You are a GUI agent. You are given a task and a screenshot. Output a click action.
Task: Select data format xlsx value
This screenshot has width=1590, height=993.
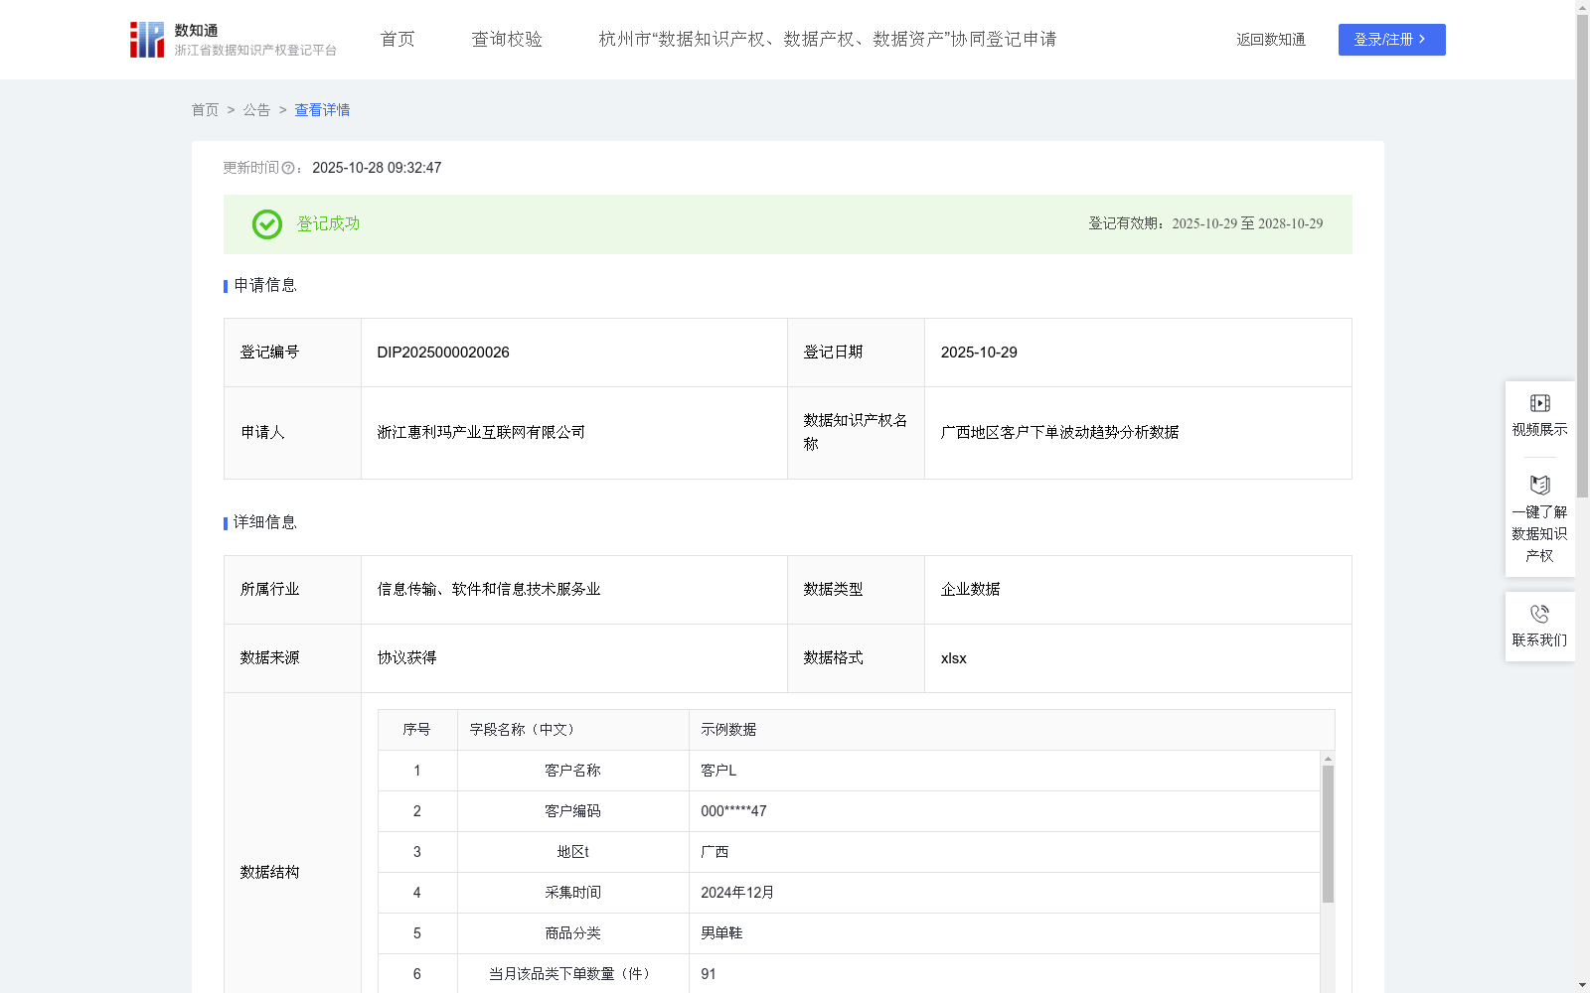pyautogui.click(x=953, y=658)
